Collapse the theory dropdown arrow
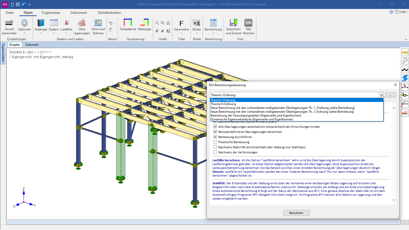Screen dimensions: 409x230 [381, 95]
